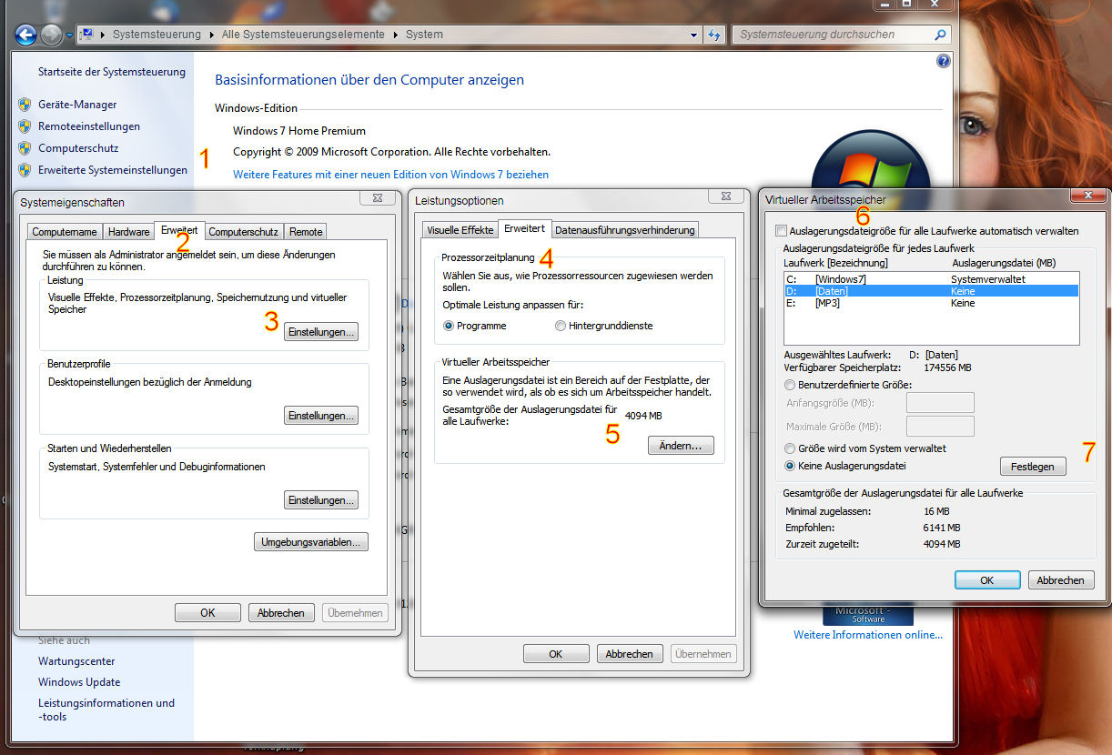Viewport: 1112px width, 755px height.
Task: Click Systemsteuerung in the breadcrumb path
Action: tap(157, 35)
